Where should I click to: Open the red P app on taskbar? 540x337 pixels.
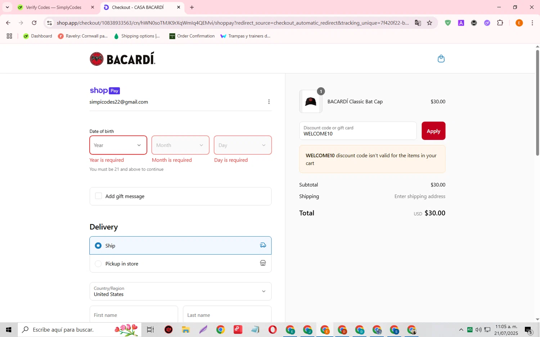[238, 329]
